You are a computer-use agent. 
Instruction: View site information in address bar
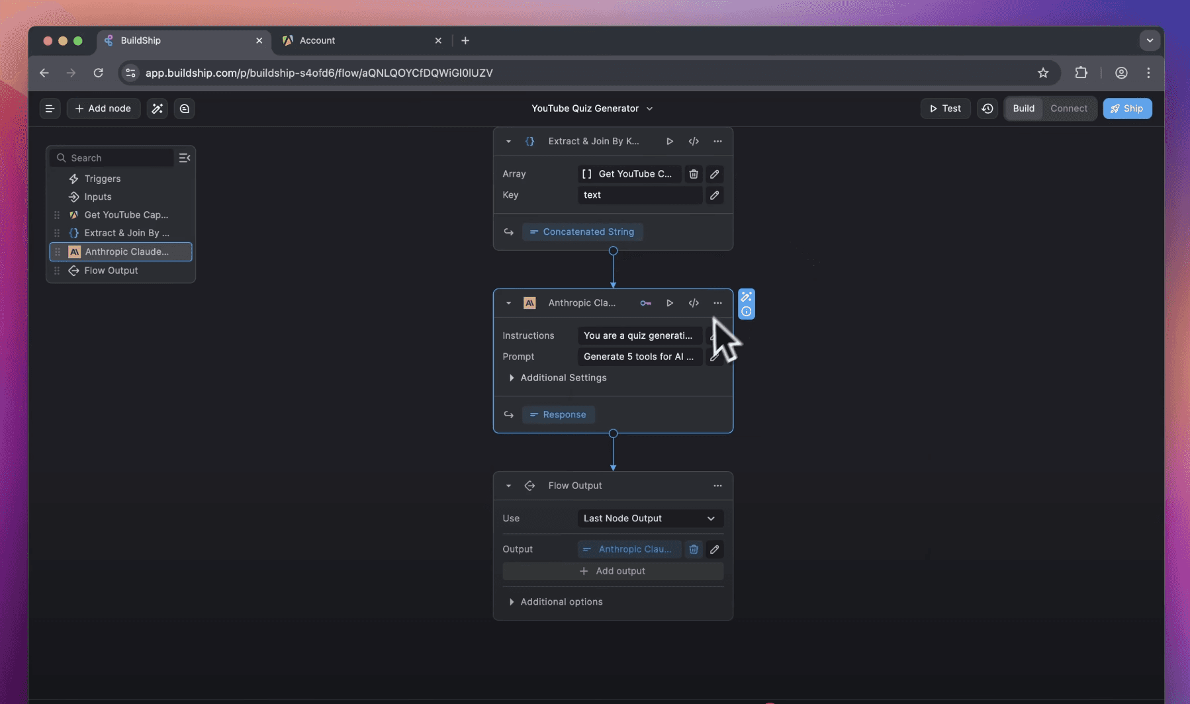(x=130, y=73)
